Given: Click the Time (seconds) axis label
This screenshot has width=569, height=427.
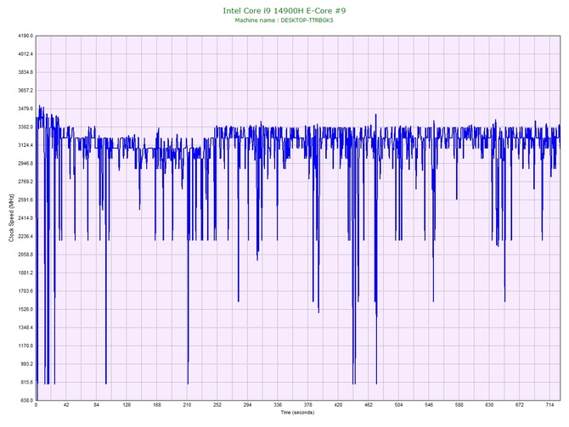Looking at the screenshot, I should point(297,413).
